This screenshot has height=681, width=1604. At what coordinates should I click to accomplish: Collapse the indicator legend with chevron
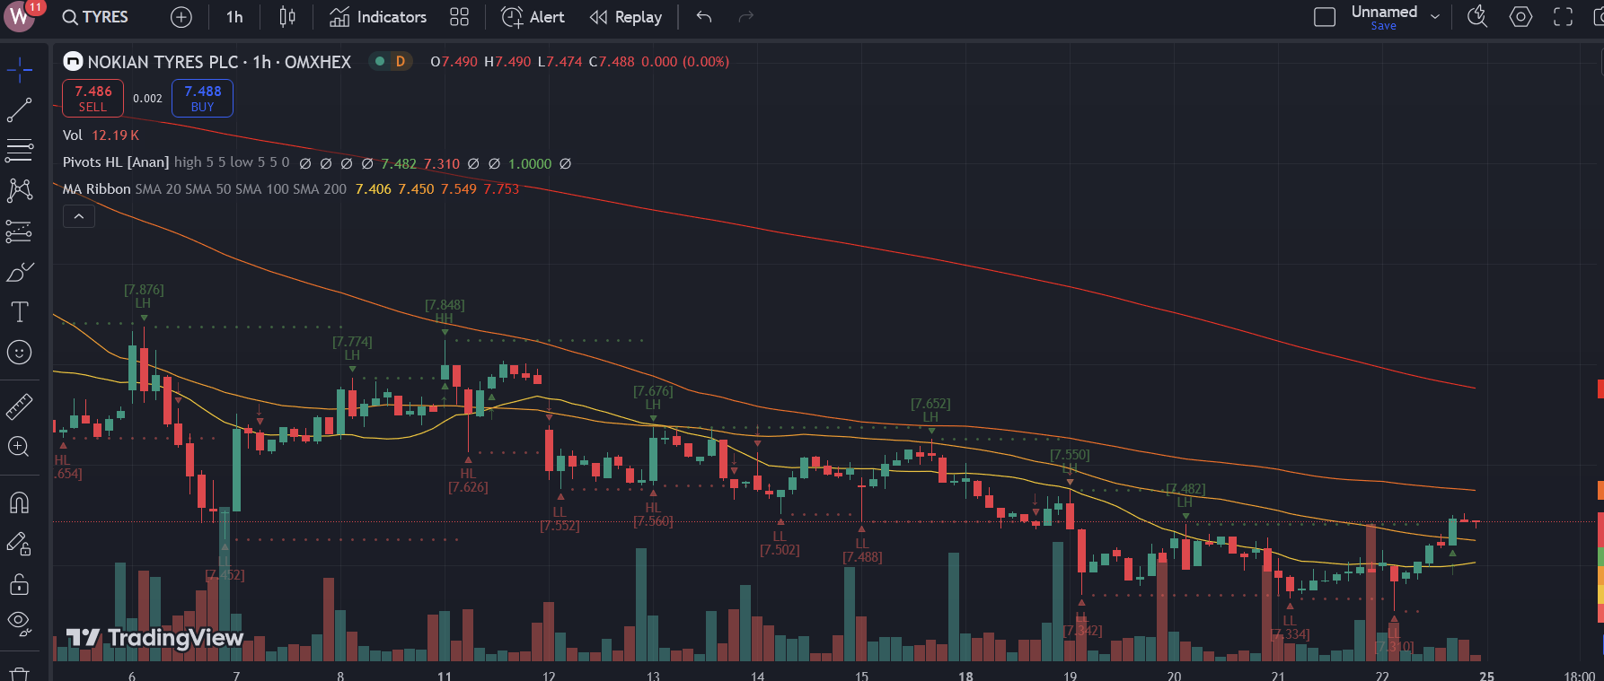(79, 216)
